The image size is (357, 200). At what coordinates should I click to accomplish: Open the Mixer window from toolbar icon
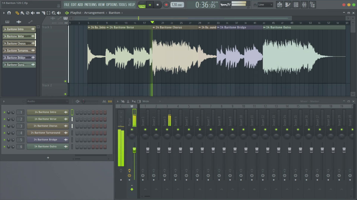tap(304, 5)
